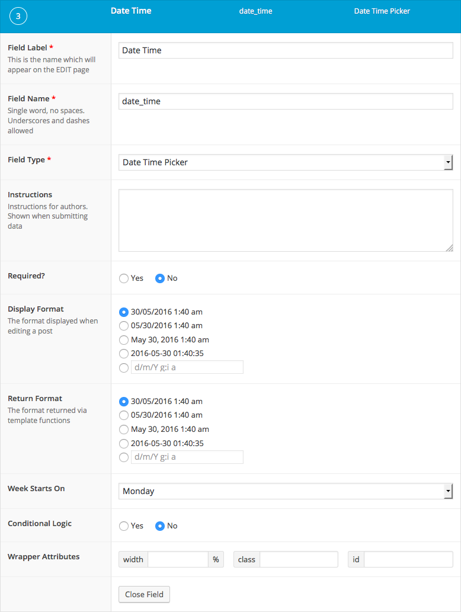Choose 05/30/2016 1:40 am Display Format
Viewport: 461px width, 612px height.
tap(124, 326)
